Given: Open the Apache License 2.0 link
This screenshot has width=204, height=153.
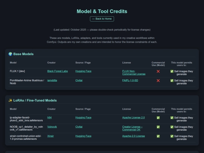Looking at the screenshot, I should click(x=133, y=117).
